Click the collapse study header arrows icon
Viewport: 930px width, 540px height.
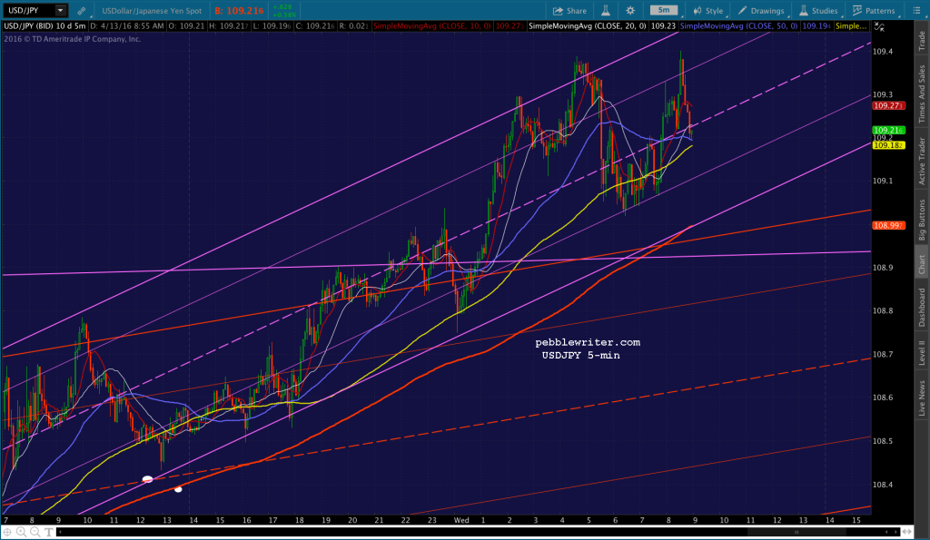coord(879,26)
